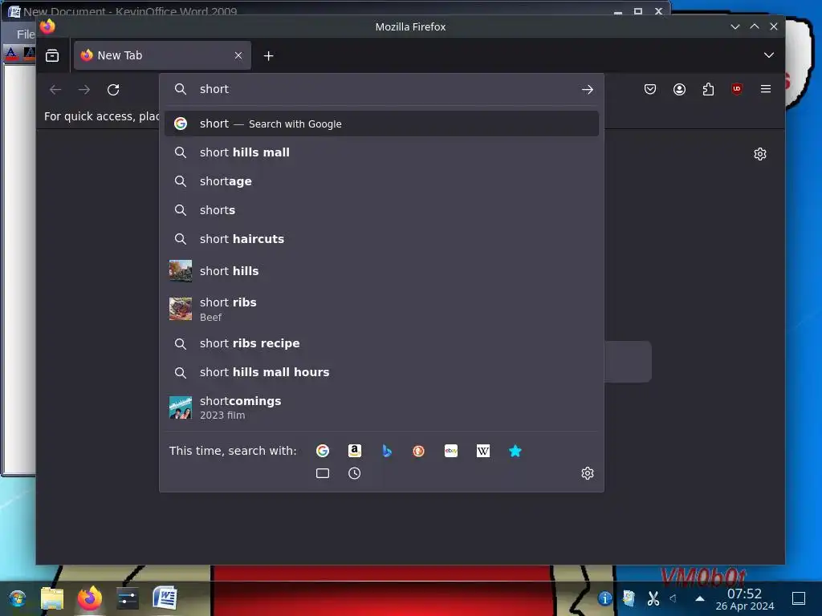Image resolution: width=822 pixels, height=616 pixels.
Task: Search bookmarks with star icon
Action: click(x=515, y=451)
